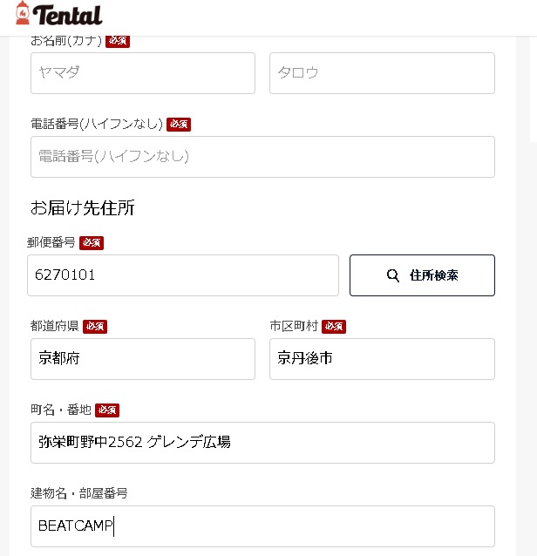Focus the タロウ kana given-name field
This screenshot has height=556, width=537.
click(382, 73)
